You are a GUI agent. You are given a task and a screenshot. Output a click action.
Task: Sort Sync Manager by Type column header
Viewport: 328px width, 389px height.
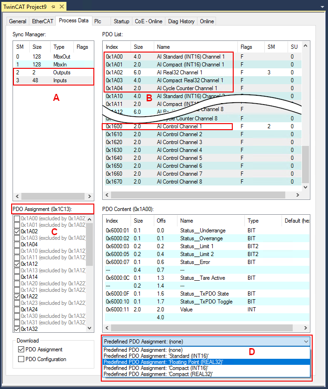(62, 47)
